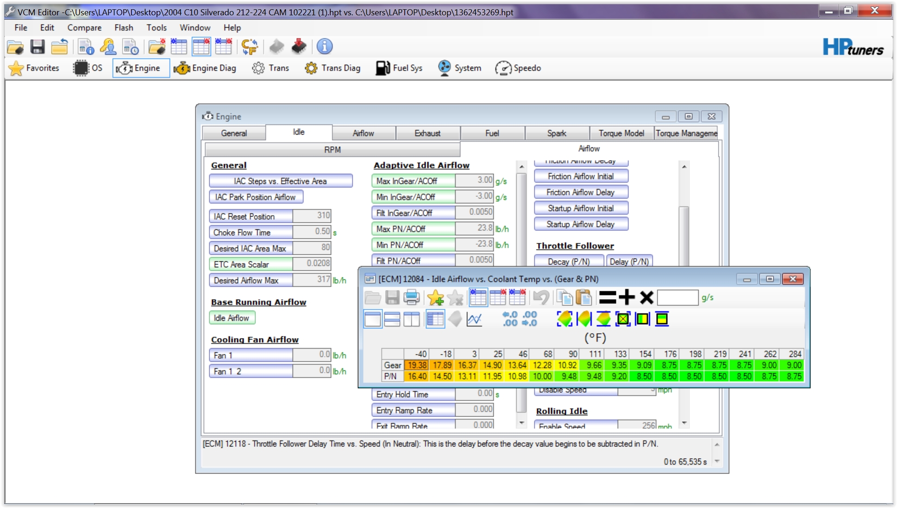Select the Gear cell showing 19.38
Viewport: 897px width, 508px height.
417,365
